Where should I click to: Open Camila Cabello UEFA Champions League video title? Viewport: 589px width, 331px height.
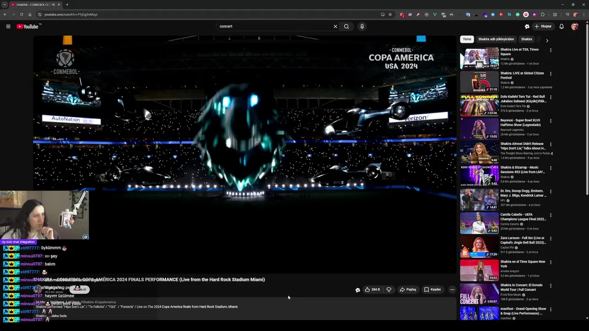(523, 217)
